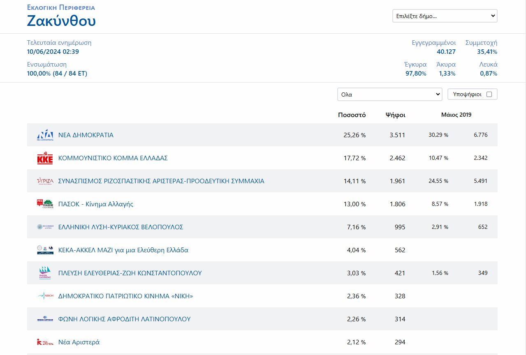Screen dimensions: 526x355
Task: Enable the Υποψήφιοι checkbox
Action: 489,95
